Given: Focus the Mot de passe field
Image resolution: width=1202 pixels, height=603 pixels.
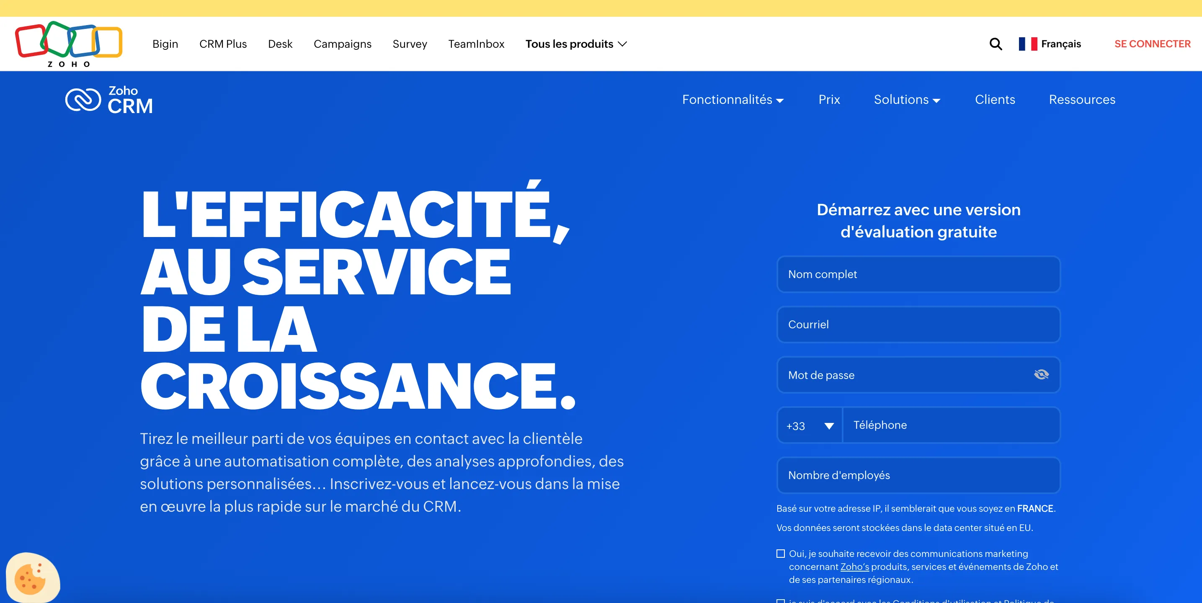Looking at the screenshot, I should click(918, 375).
